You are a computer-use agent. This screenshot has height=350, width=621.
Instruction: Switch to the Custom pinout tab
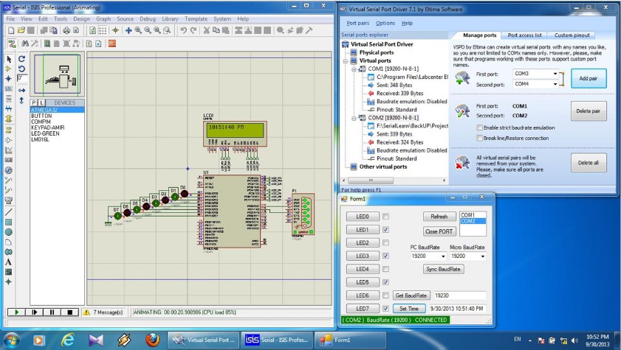click(x=573, y=35)
